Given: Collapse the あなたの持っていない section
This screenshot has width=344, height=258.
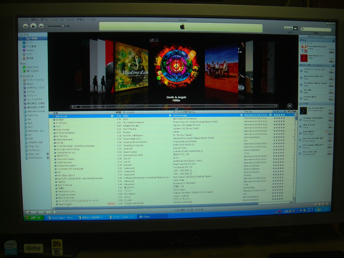Looking at the screenshot, I should click(x=333, y=66).
